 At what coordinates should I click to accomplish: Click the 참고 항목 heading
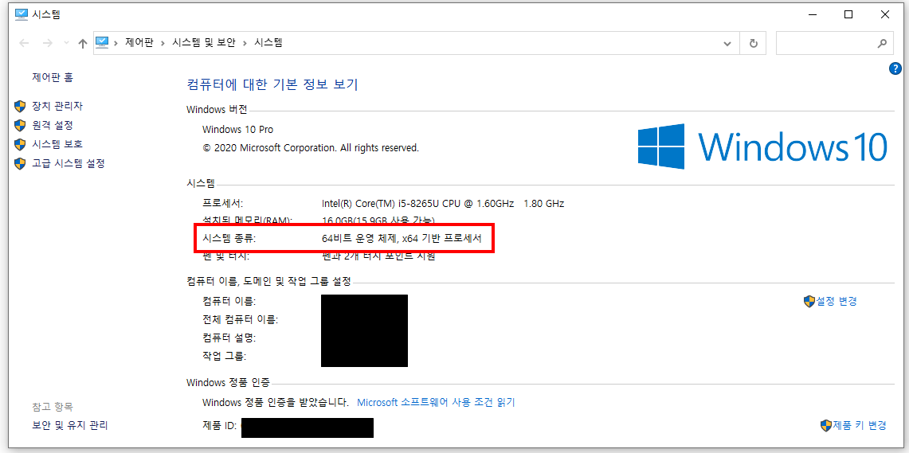pyautogui.click(x=52, y=407)
